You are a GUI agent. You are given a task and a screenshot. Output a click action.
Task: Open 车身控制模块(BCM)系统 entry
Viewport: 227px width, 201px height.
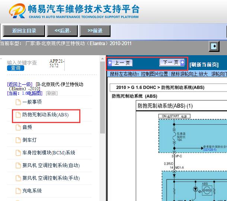(x=49, y=153)
